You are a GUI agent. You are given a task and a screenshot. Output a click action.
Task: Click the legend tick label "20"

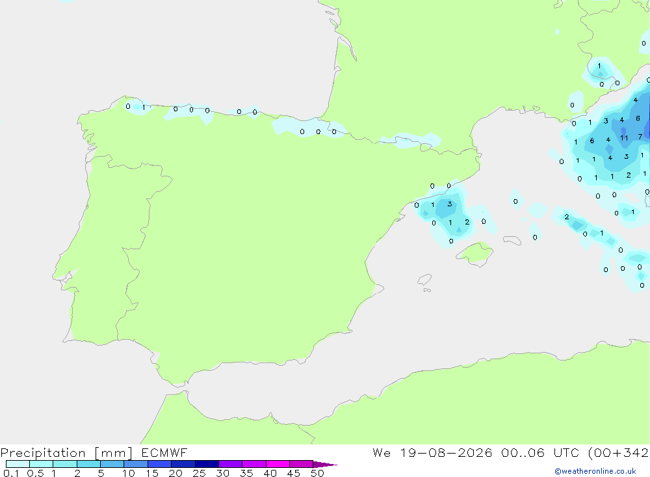tap(175, 473)
